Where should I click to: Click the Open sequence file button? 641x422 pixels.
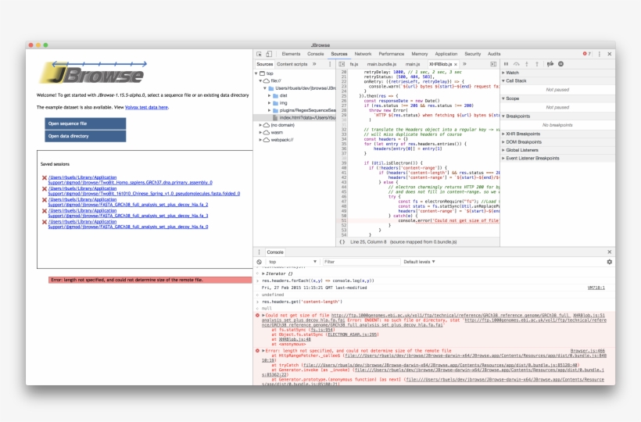pyautogui.click(x=85, y=123)
